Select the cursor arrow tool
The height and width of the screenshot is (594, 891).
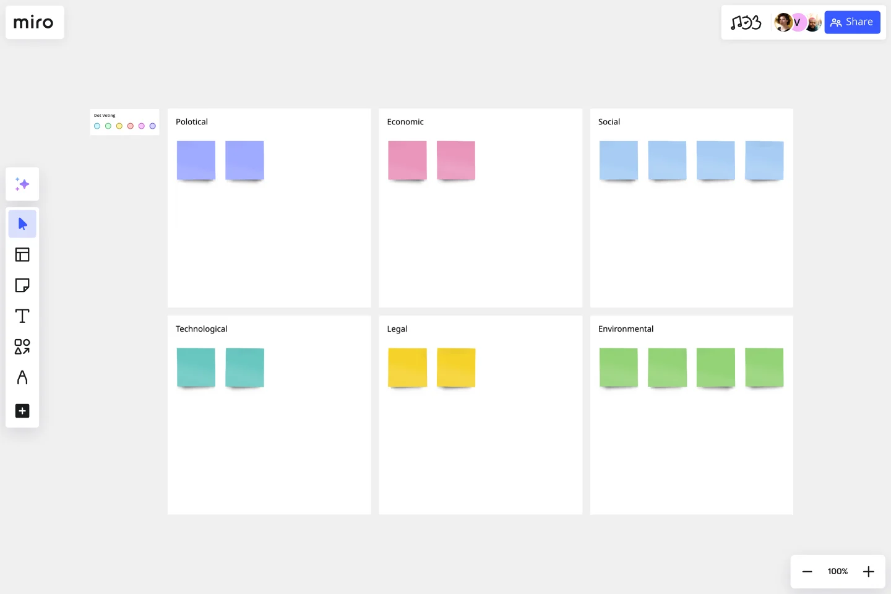pyautogui.click(x=22, y=224)
